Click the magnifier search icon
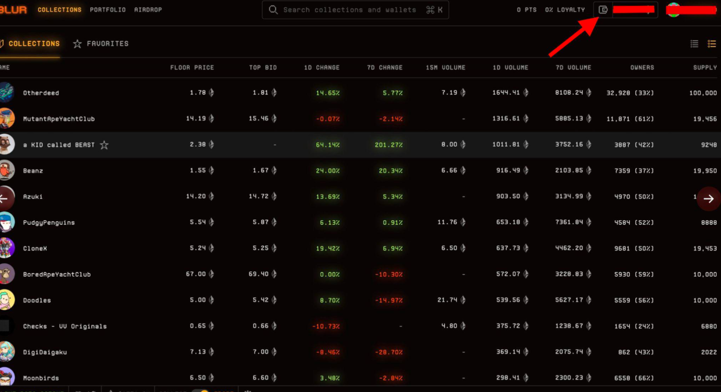The width and height of the screenshot is (721, 392). coord(273,10)
